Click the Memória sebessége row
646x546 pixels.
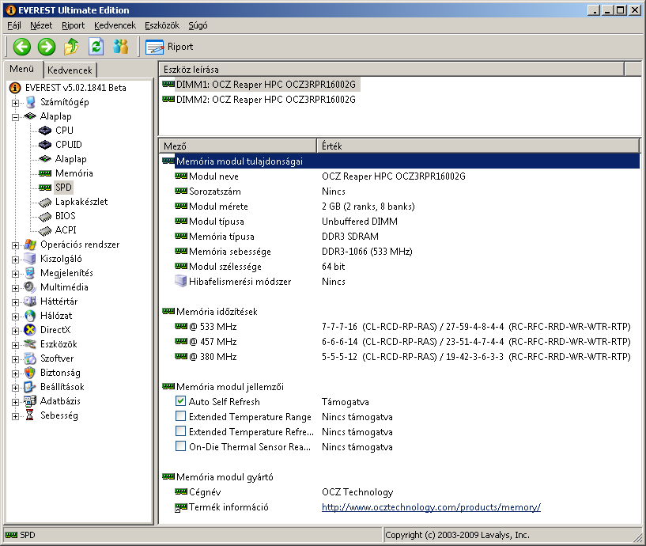point(401,252)
